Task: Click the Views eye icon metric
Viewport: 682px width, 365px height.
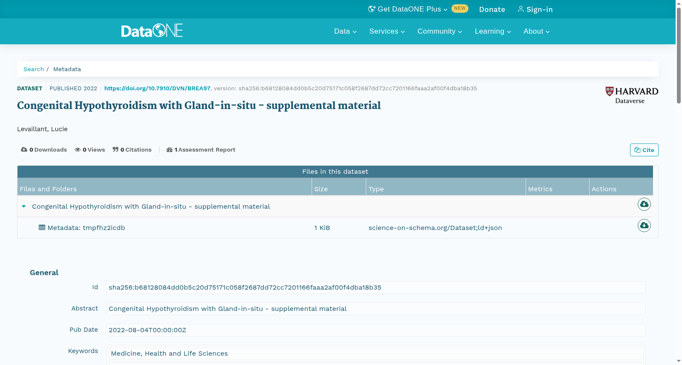Action: pos(78,149)
